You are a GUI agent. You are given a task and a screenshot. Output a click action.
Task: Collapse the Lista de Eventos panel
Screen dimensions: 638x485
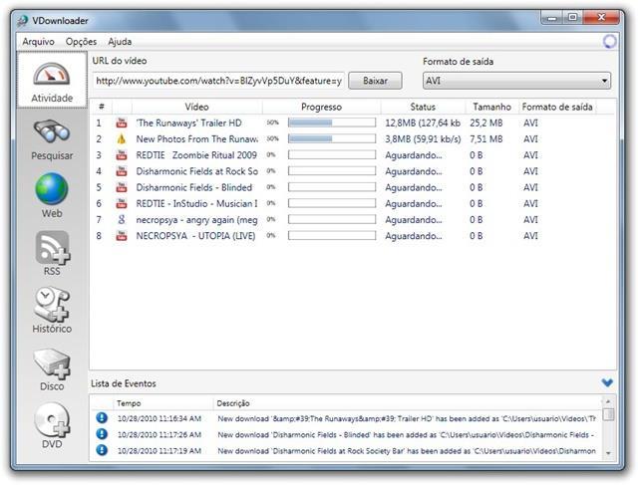607,382
